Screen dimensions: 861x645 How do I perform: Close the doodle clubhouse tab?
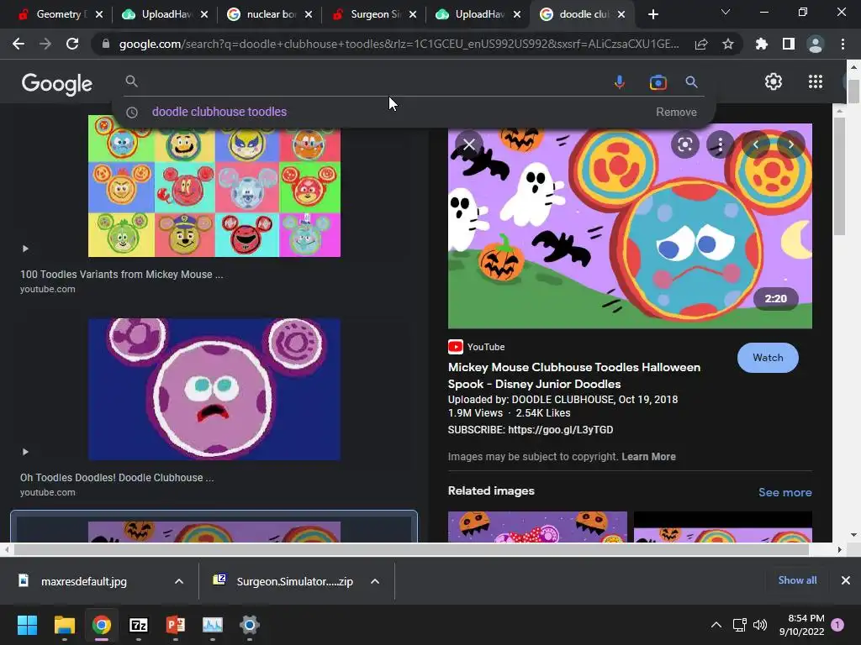coord(621,14)
